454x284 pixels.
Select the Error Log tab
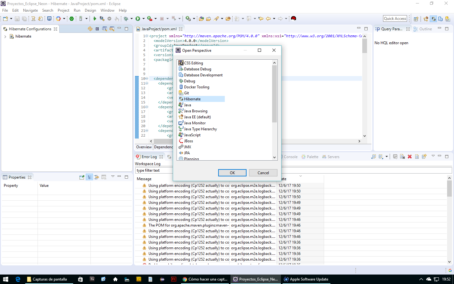tap(149, 157)
